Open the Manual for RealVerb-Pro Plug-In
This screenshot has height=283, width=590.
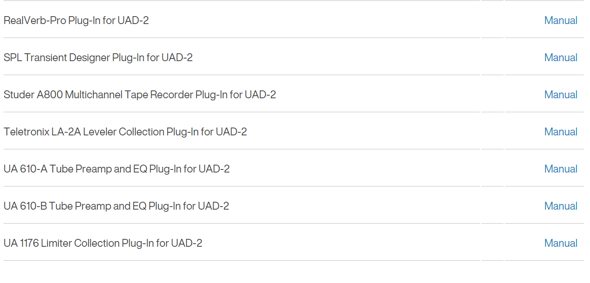pos(561,20)
